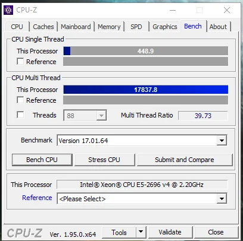Screen dimensions: 243x241
Task: Click the blue Reference link label
Action: (37, 198)
